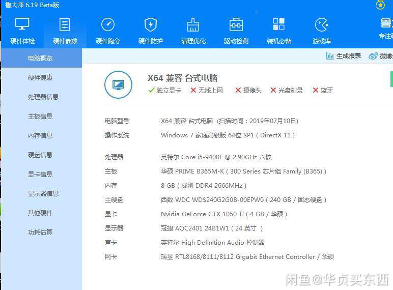Click the WDC WDS240G2G0B disk value
The height and width of the screenshot is (290, 393).
[244, 200]
